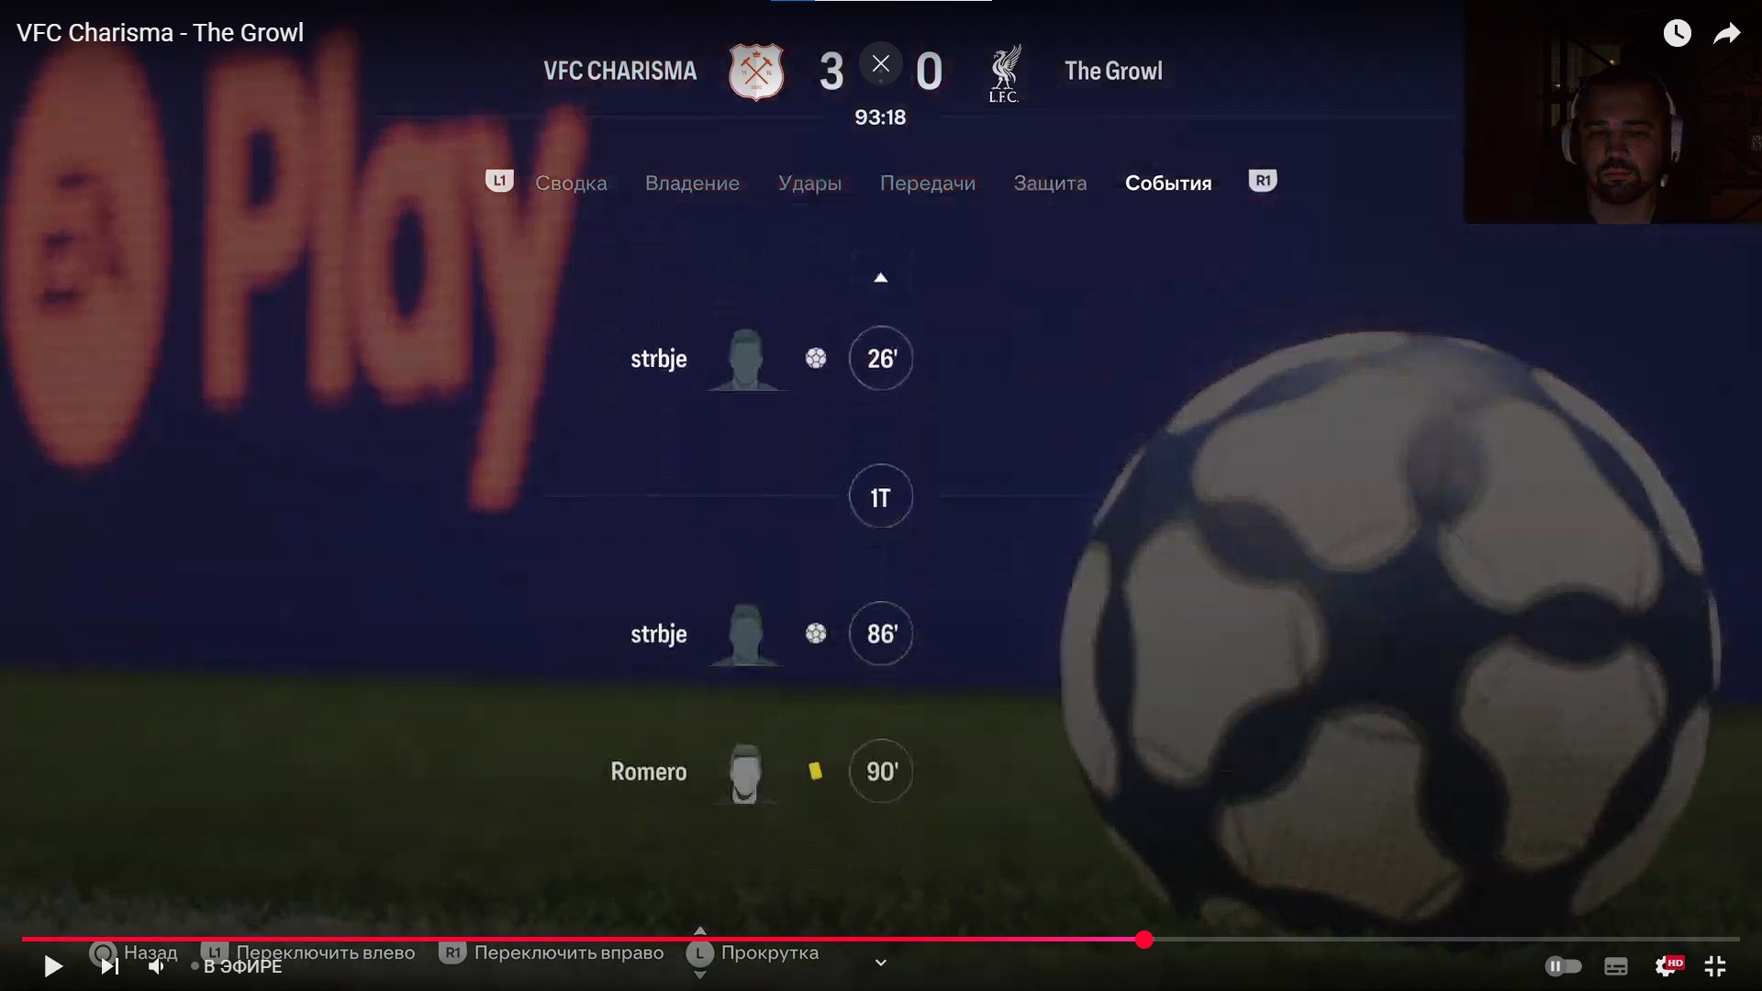This screenshot has width=1762, height=991.
Task: Click the red video progress bar handle
Action: pyautogui.click(x=1143, y=940)
